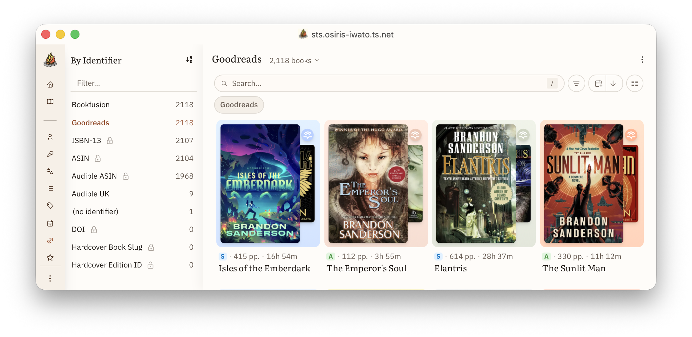Select Goodreads in the identifier list
The image size is (692, 337).
[x=132, y=123]
